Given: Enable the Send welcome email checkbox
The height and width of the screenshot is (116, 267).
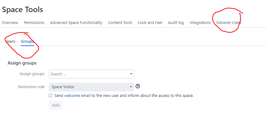Looking at the screenshot, I should (51, 96).
